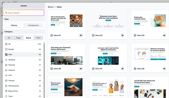The image size is (169, 98).
Task: Preview Hero 01 with the eye button
Action: (x=81, y=35)
